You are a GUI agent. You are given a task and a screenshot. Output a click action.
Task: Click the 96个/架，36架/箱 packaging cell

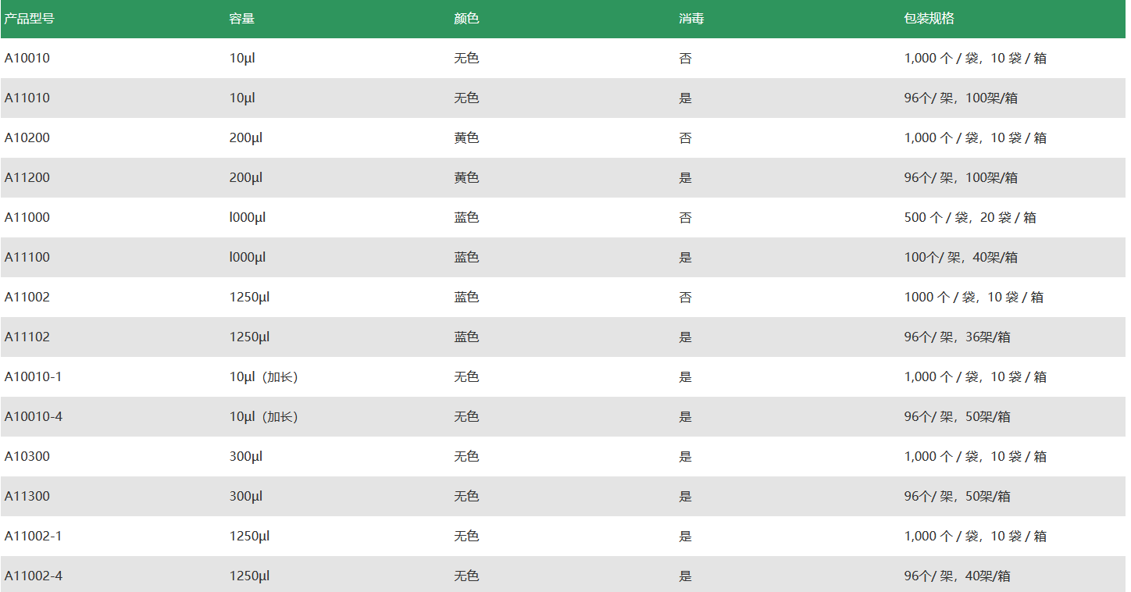[958, 337]
